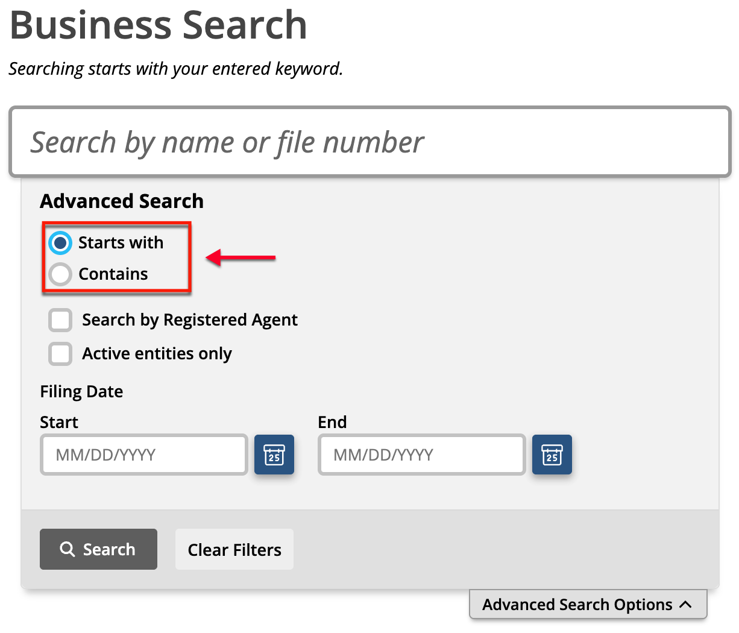The width and height of the screenshot is (739, 633).
Task: Click into the Start MM/DD/YYYY date field
Action: click(x=144, y=455)
